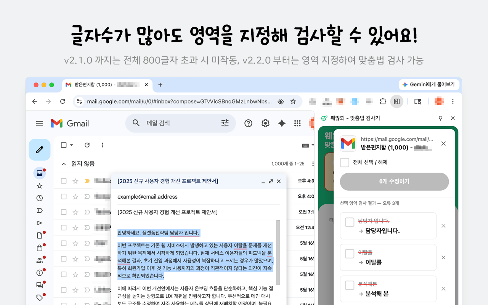Check the 담당자입니다. correction checkbox
Viewport: 488px width, 305px height.
coord(350,222)
